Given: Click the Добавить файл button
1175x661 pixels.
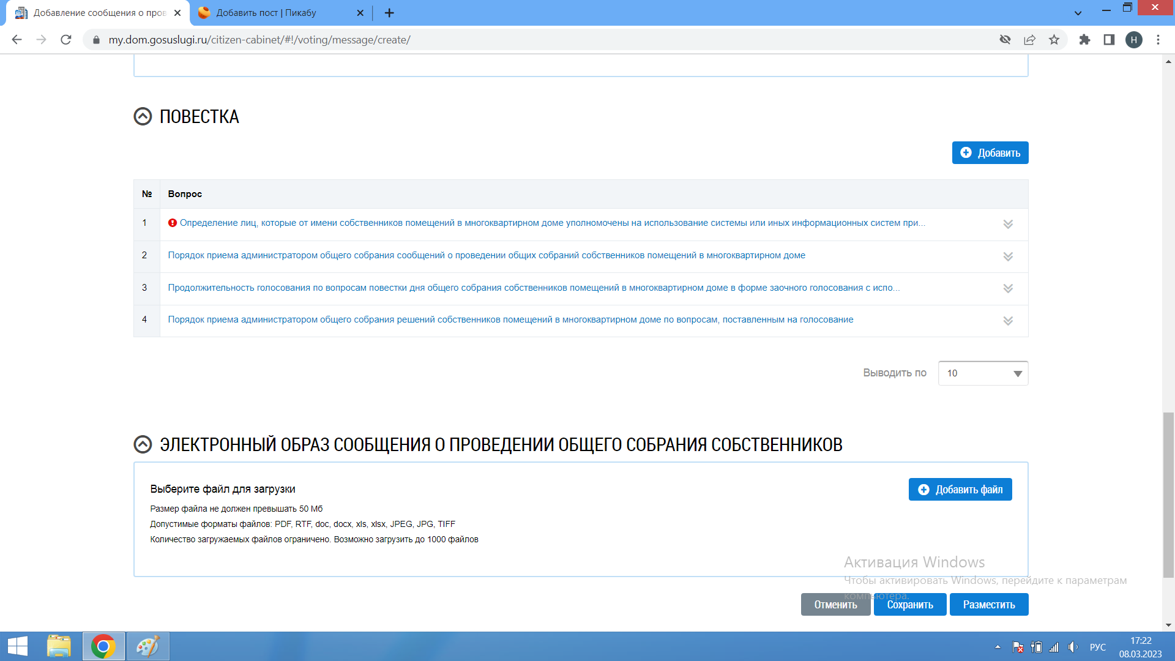Looking at the screenshot, I should [x=960, y=490].
